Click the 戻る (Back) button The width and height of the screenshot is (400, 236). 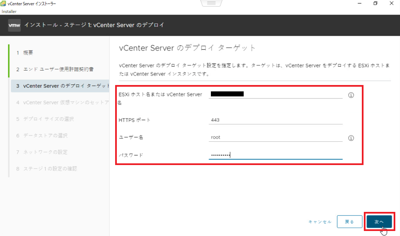coord(349,222)
